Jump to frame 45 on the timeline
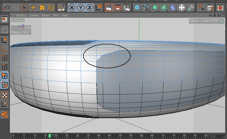Screen dimensions: 227x139 tap(110, 135)
